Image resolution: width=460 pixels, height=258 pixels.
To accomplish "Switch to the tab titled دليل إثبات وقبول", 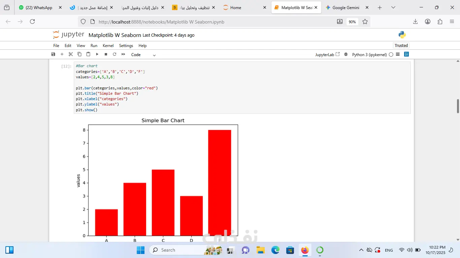I will pos(142,7).
